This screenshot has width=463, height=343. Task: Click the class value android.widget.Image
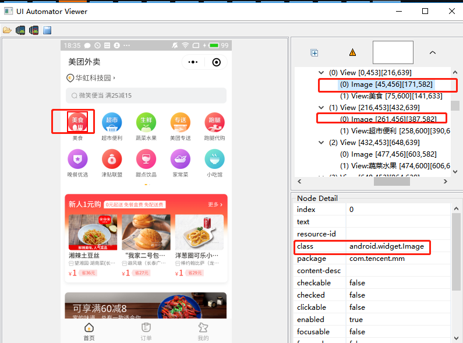[x=387, y=246]
